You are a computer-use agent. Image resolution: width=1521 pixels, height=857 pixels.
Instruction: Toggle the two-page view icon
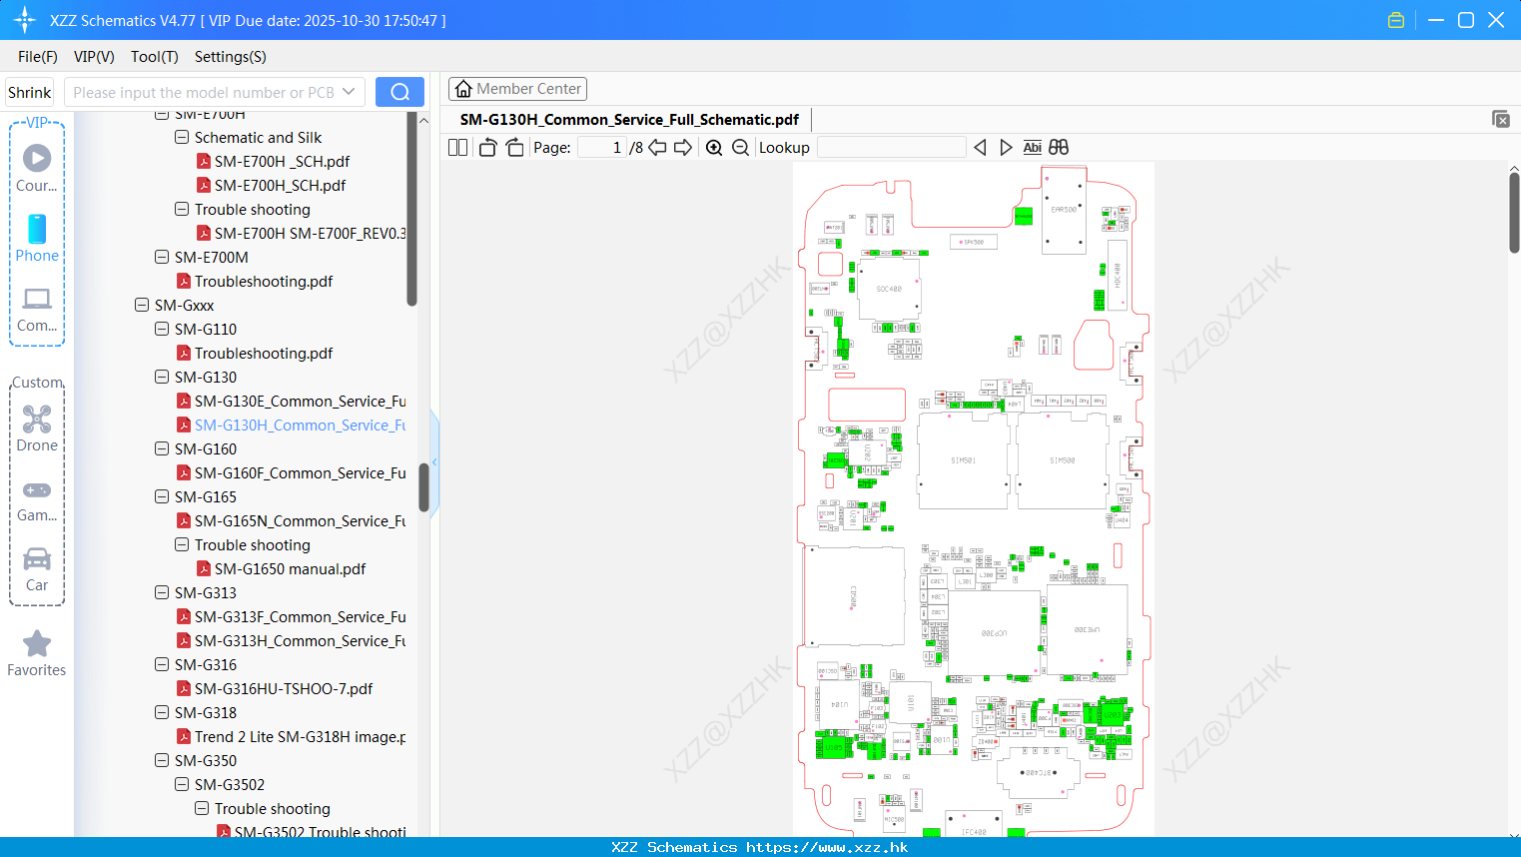click(x=457, y=148)
